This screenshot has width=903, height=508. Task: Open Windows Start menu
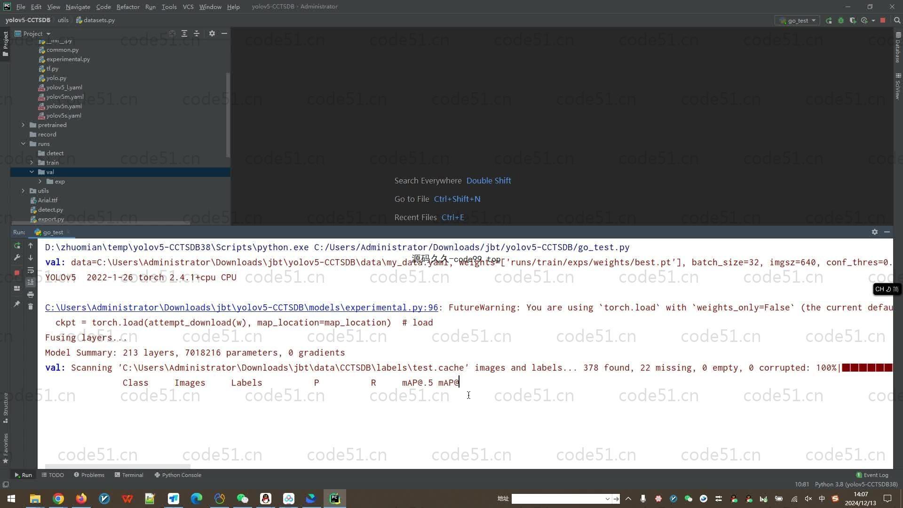tap(11, 499)
